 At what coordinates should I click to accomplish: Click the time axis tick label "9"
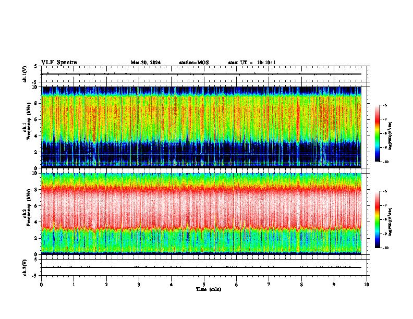pyautogui.click(x=334, y=285)
